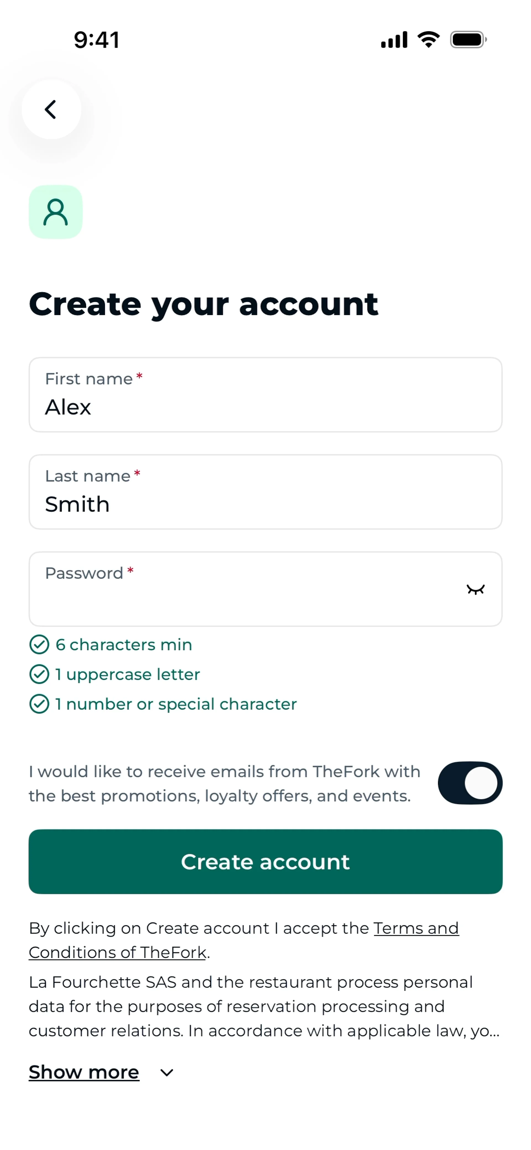Click the Last name field with Smith
531x1150 pixels.
click(265, 492)
